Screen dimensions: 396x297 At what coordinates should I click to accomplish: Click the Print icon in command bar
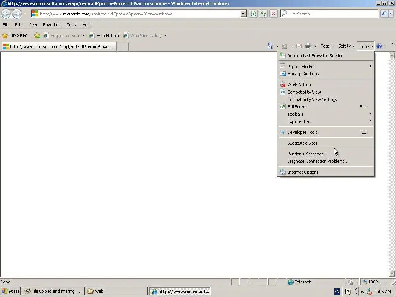308,46
